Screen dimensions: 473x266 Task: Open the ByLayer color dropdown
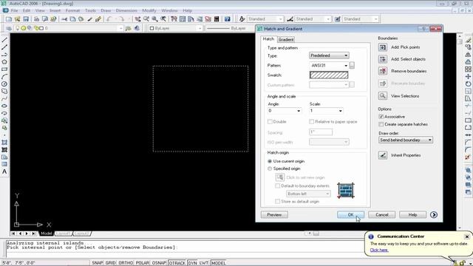click(176, 28)
